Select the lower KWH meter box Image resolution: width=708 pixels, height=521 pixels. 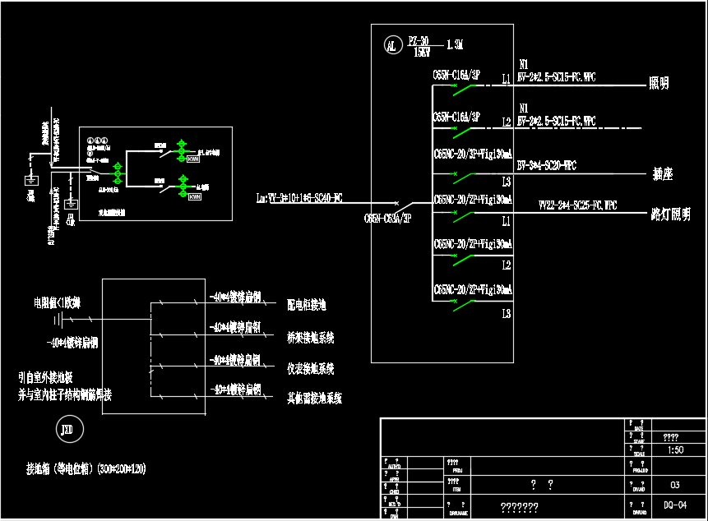(x=195, y=197)
